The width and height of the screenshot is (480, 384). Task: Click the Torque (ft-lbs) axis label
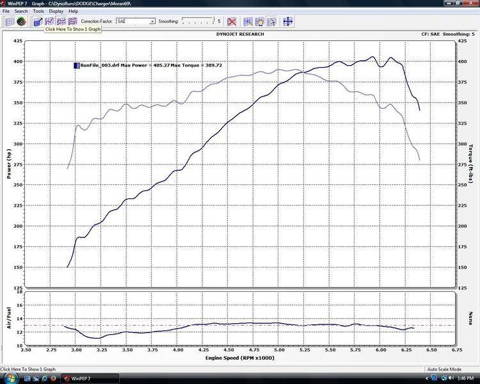[x=470, y=164]
